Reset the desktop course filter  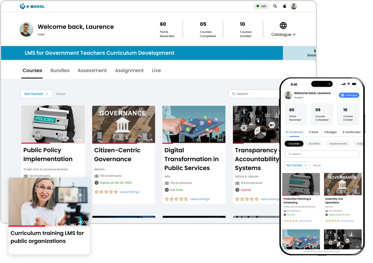61,94
